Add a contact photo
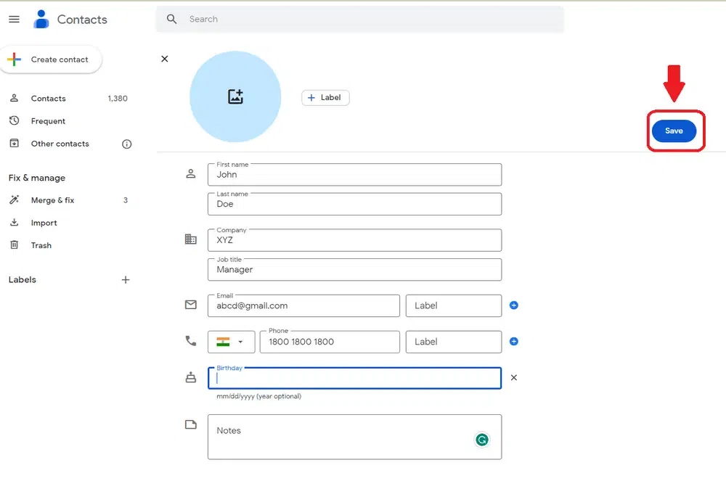Screen dimensions: 726x481 (235, 96)
